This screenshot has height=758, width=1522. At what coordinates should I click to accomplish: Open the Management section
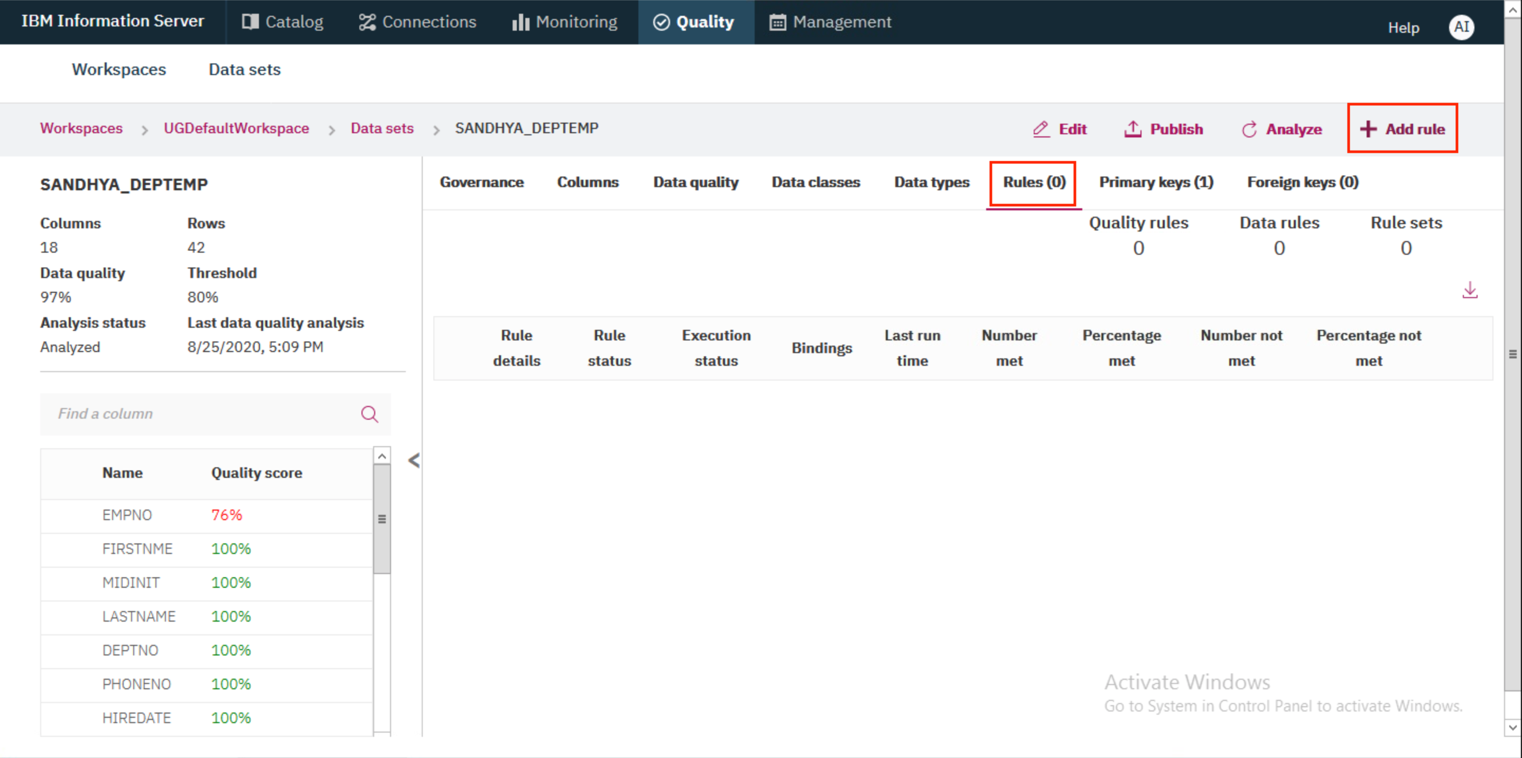click(x=830, y=22)
